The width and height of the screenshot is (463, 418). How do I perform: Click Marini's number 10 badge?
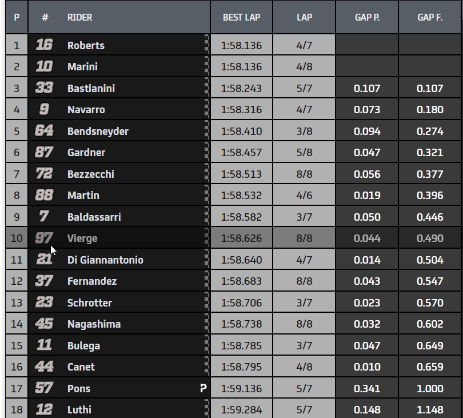44,67
